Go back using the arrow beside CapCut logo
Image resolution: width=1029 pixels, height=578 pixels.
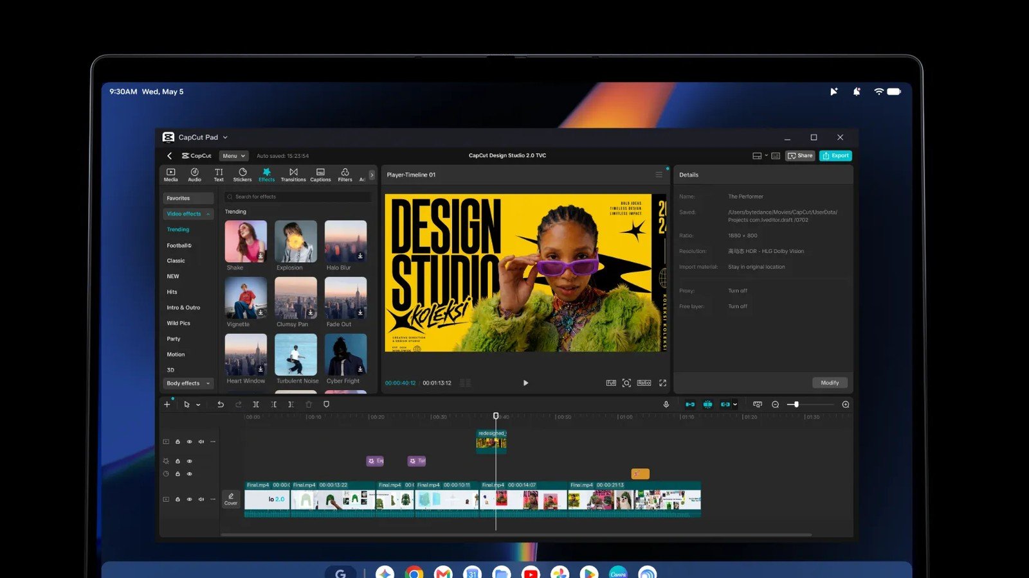169,155
